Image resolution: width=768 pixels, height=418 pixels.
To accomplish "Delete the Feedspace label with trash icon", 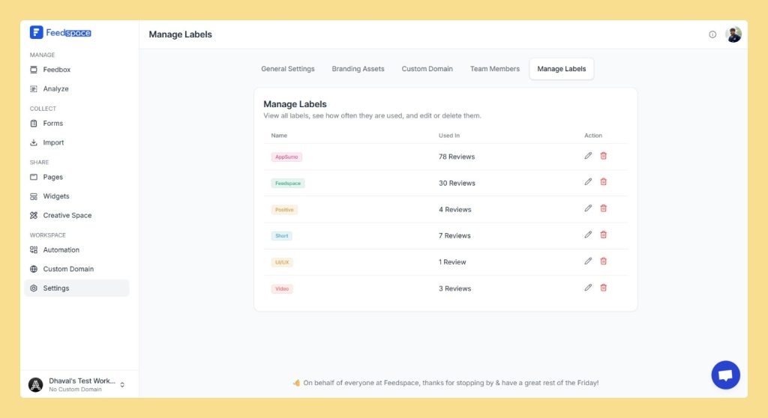I will [603, 182].
